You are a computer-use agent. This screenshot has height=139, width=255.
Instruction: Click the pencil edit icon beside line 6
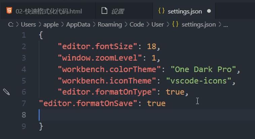click(x=6, y=92)
